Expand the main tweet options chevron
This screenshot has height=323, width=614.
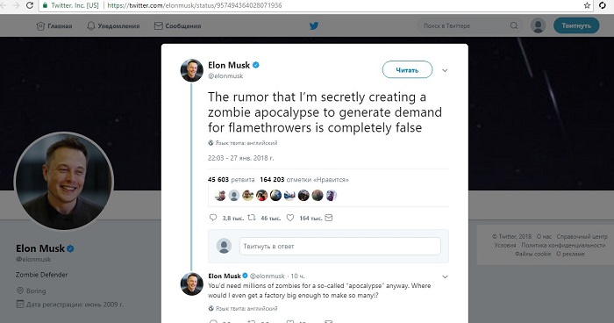point(445,70)
